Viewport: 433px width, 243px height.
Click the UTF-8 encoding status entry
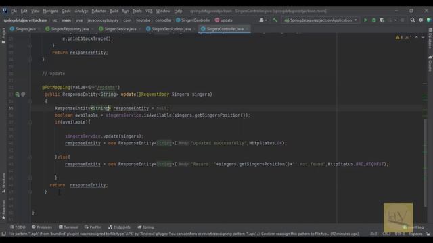click(x=400, y=234)
